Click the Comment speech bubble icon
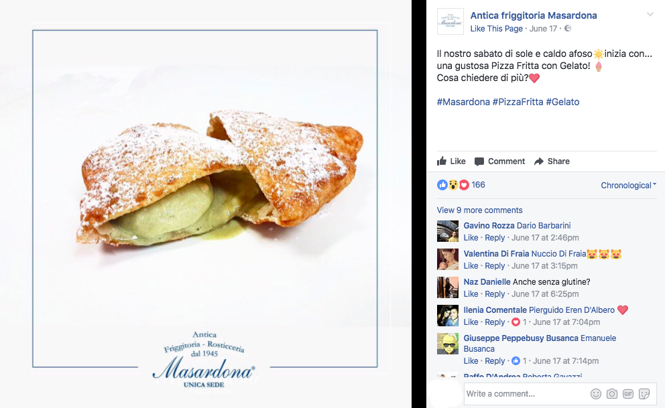The height and width of the screenshot is (408, 665). (479, 161)
